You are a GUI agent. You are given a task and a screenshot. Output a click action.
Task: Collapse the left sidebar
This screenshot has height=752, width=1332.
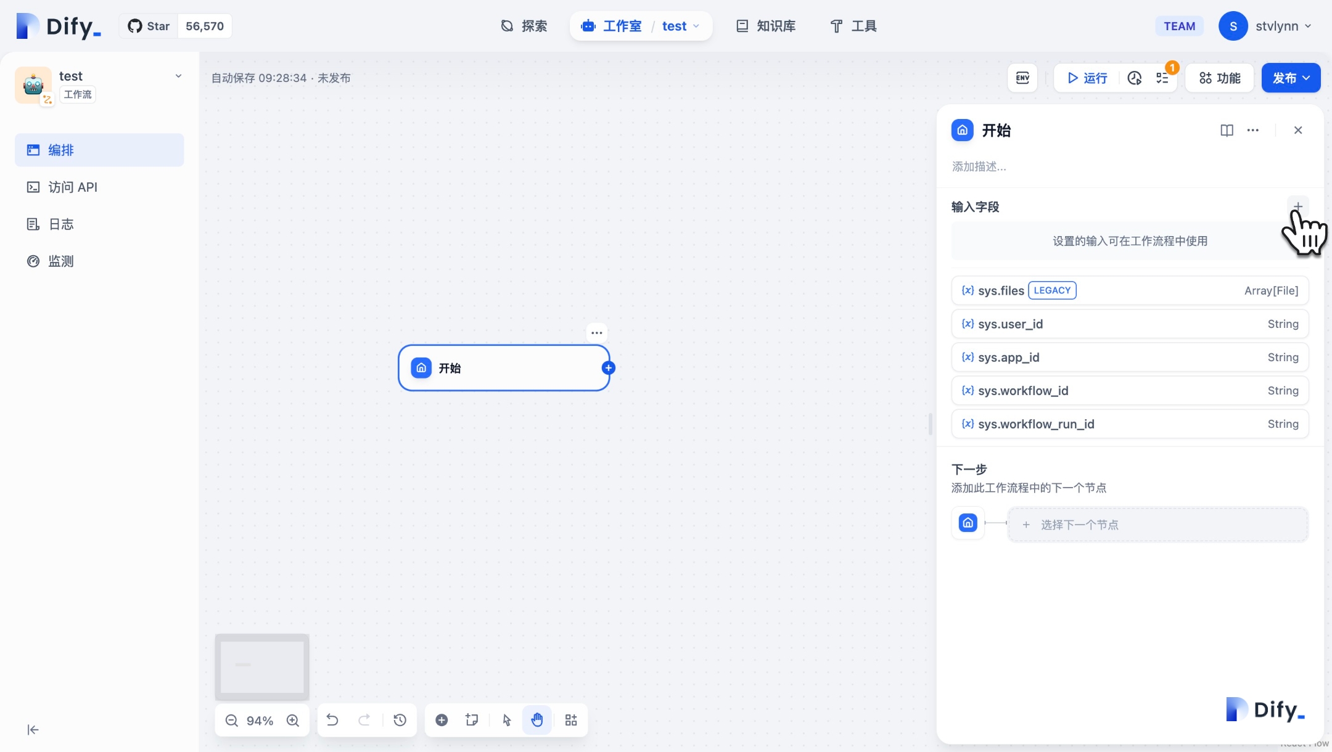(33, 730)
